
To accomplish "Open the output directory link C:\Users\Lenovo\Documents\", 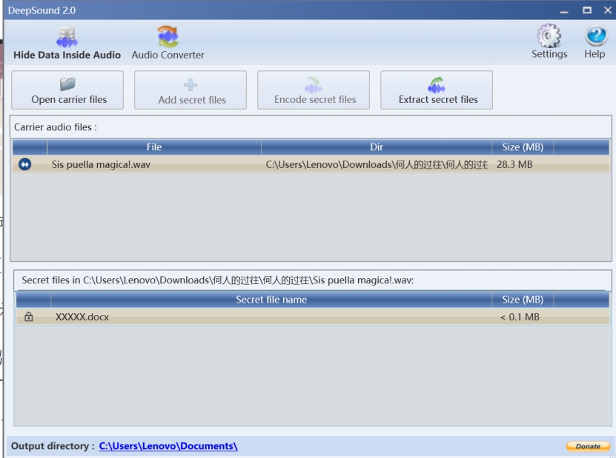I will click(168, 446).
